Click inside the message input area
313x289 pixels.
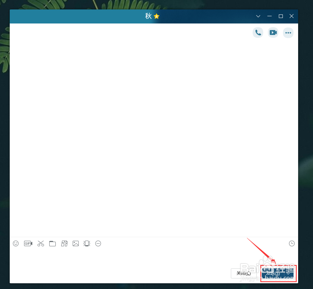pos(154,258)
